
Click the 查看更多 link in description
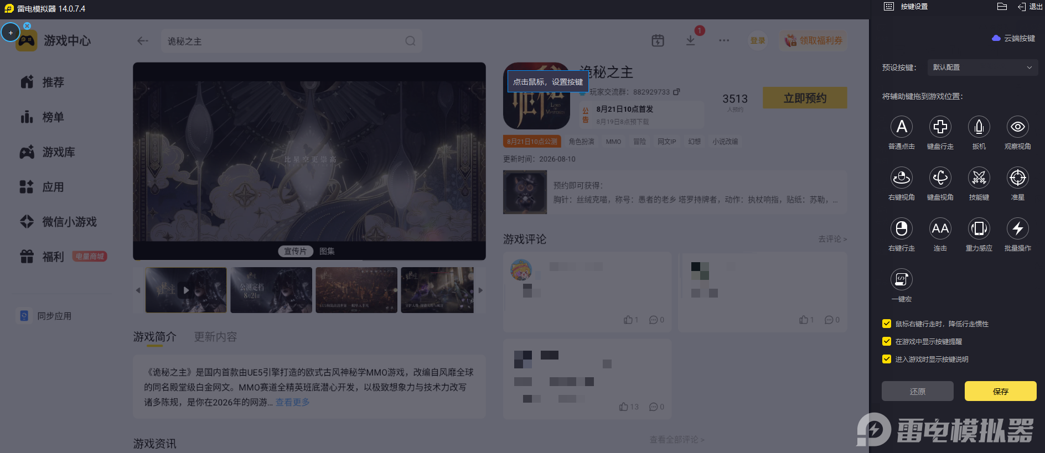point(293,402)
